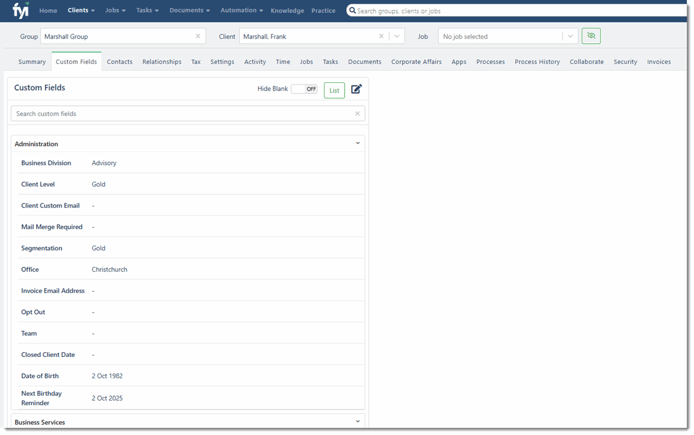Click the Opt Out label
The image size is (694, 435).
(x=33, y=312)
